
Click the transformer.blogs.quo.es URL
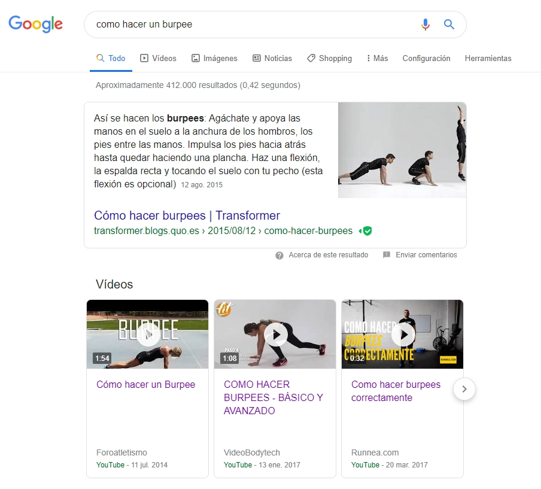point(223,231)
